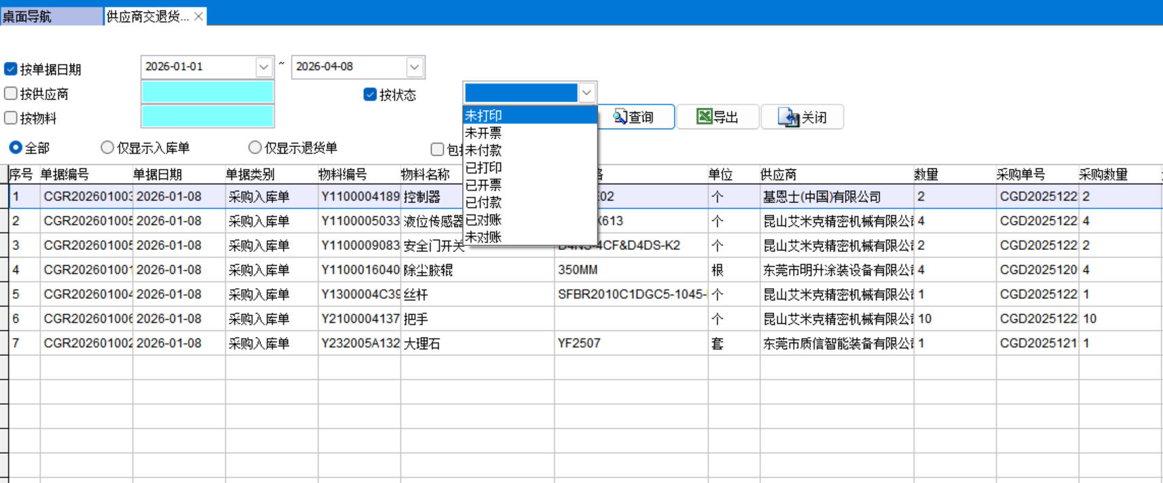Uncheck the 按状态 checkbox
Viewport: 1163px width, 483px height.
click(370, 94)
